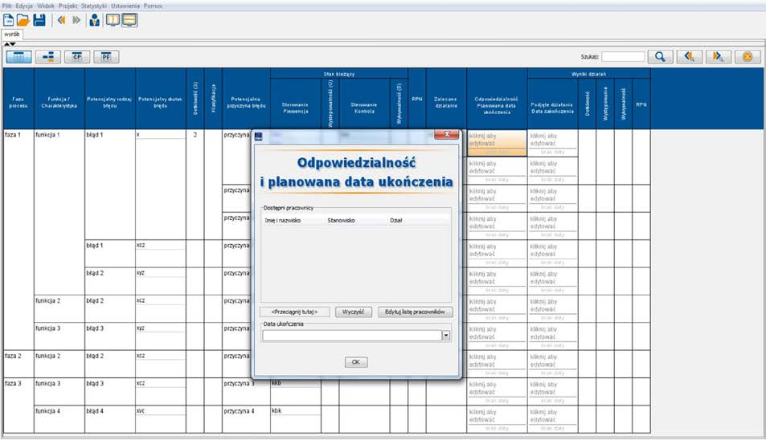Click into the Data ukończenia field
This screenshot has width=766, height=440.
[x=352, y=336]
